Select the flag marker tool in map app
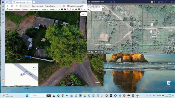Viewport: 175px width, 98px height. click(x=96, y=52)
